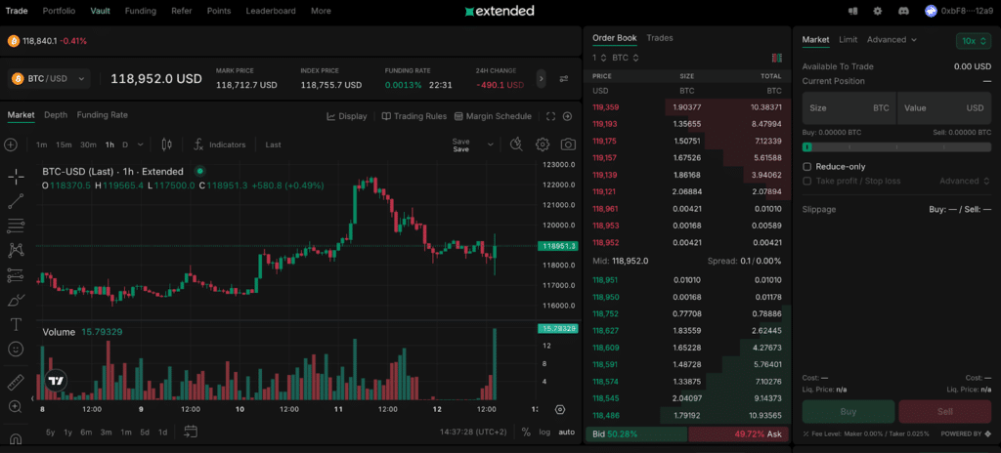Screen dimensions: 1001x453
Task: Click the green Buy button
Action: [x=849, y=412]
